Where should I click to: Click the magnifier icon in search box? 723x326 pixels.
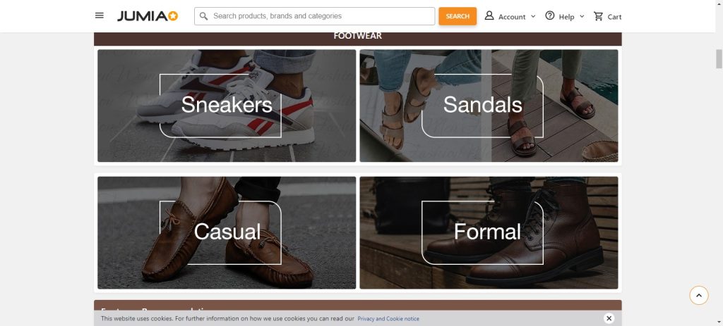[x=203, y=16]
